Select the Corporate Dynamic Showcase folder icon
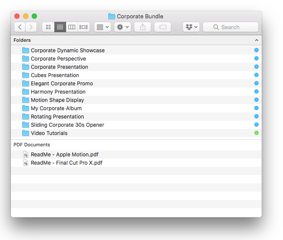Image resolution: width=283 pixels, height=240 pixels. 26,50
